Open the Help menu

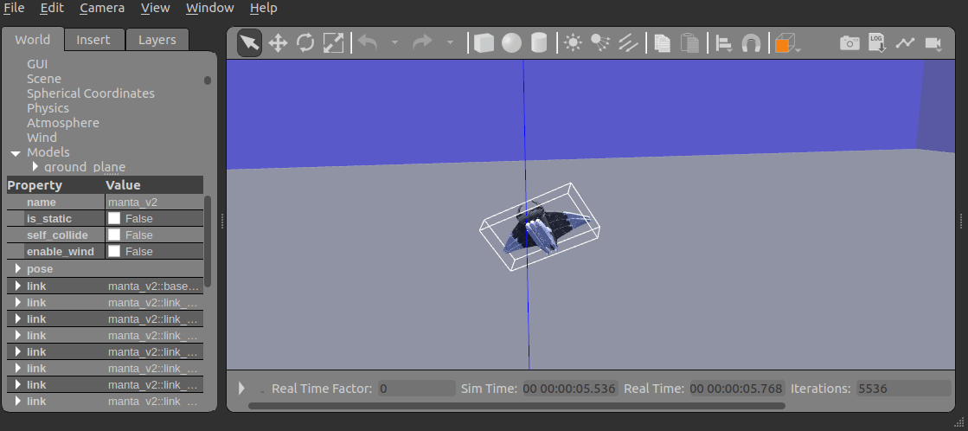(264, 8)
